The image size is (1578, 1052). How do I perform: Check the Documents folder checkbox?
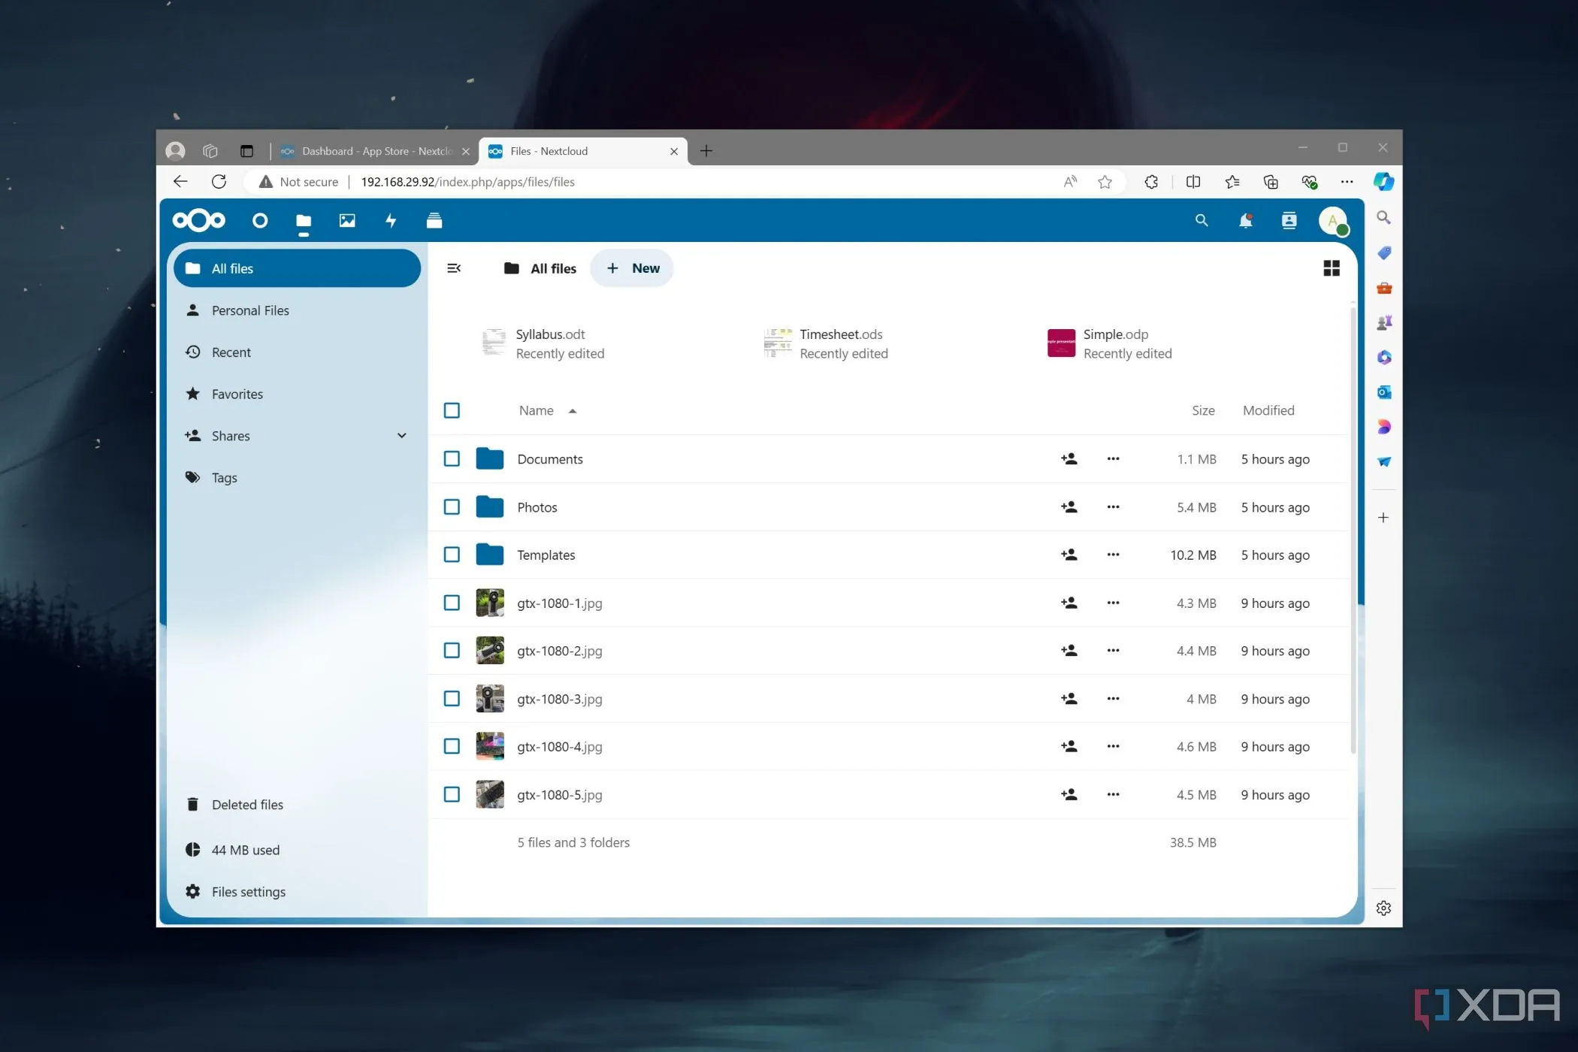(x=452, y=458)
